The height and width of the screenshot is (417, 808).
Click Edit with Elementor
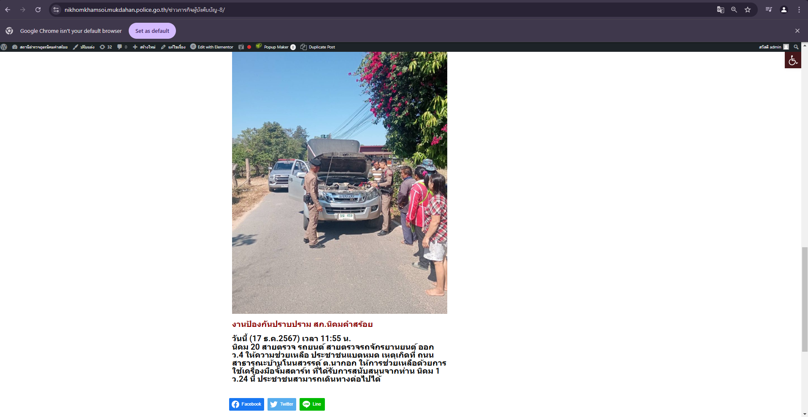click(212, 47)
